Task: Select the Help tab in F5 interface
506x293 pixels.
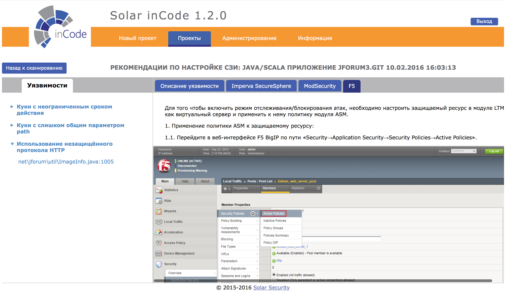Action: [185, 181]
